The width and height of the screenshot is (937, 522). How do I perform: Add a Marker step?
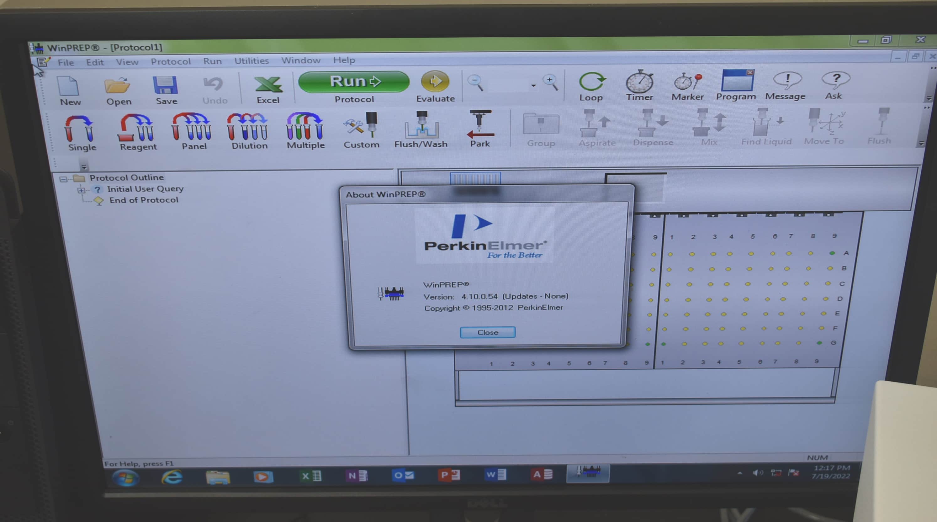point(687,87)
